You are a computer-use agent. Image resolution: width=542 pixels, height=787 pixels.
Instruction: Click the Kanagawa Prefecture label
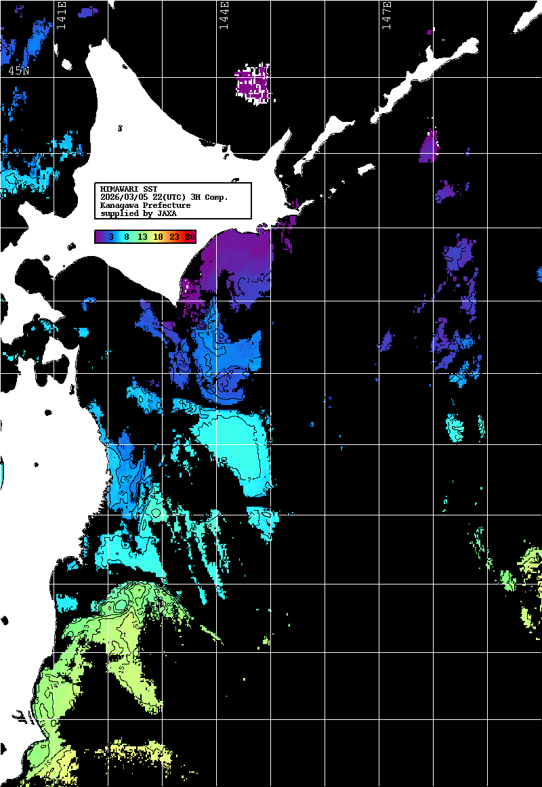pyautogui.click(x=145, y=205)
